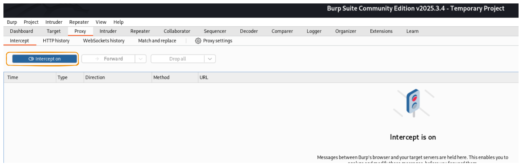
Task: Open the Project menu
Action: point(31,22)
